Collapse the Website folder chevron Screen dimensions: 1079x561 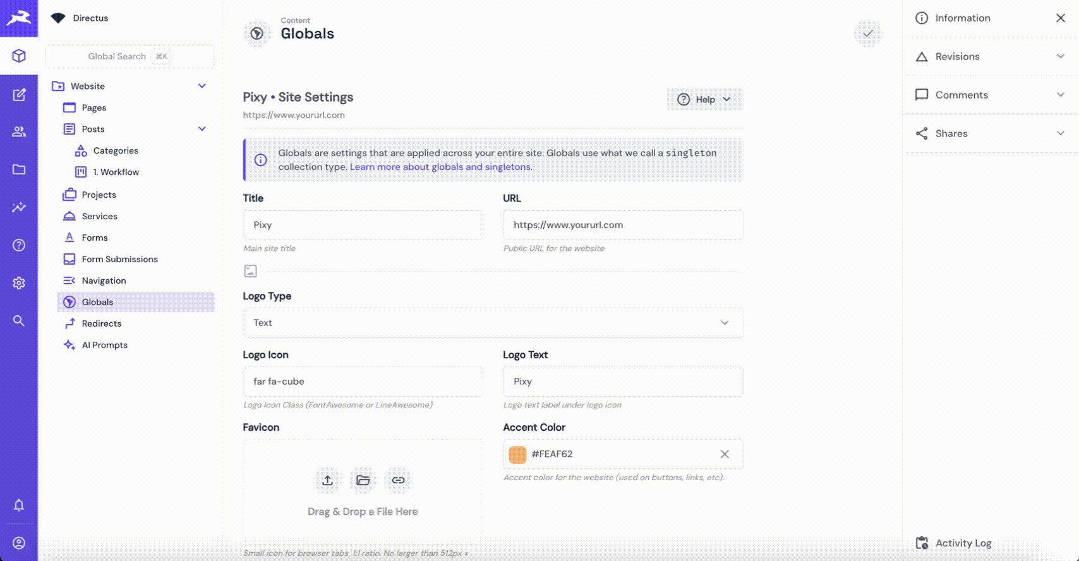202,86
